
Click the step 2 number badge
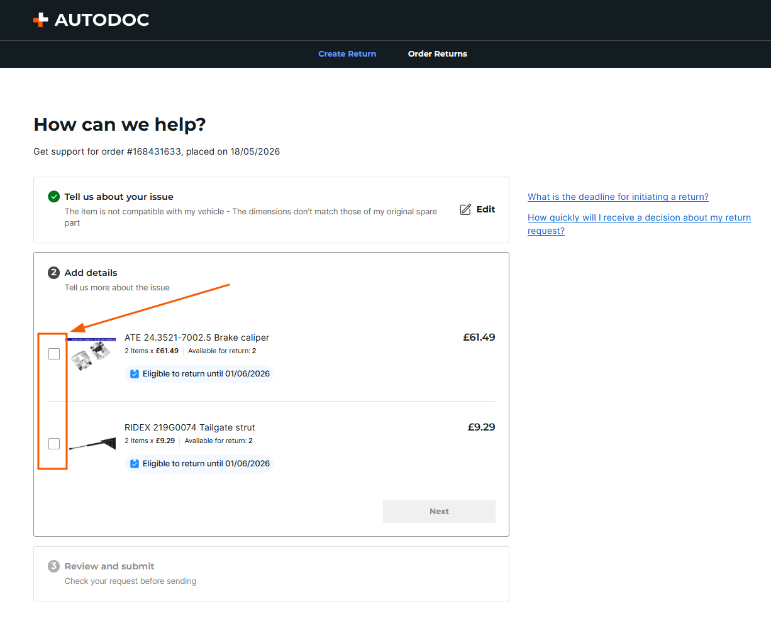[54, 273]
